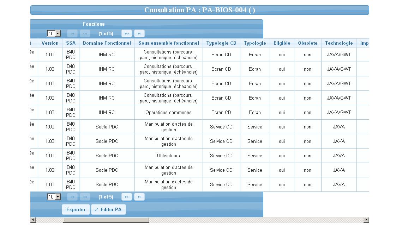The image size is (402, 227).
Task: Click '(1 of 5)' in top paginator
Action: click(106, 33)
